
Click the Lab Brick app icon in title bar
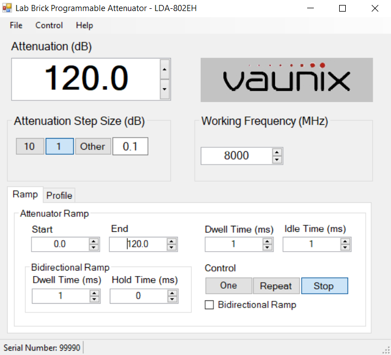[7, 8]
